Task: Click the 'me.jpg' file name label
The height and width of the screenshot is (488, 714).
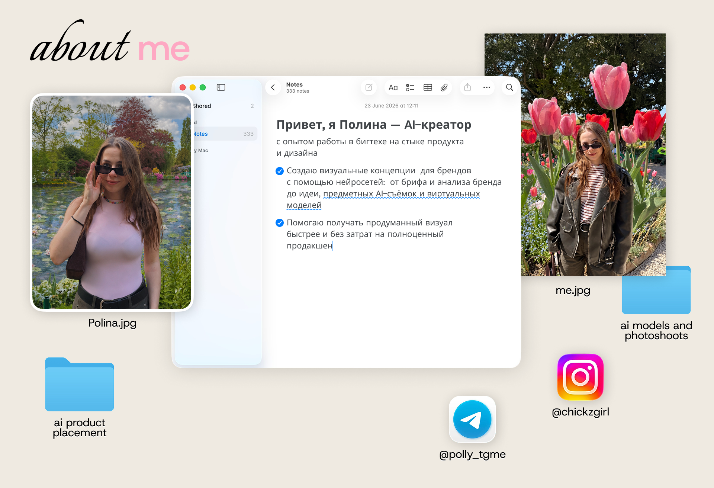Action: 573,290
